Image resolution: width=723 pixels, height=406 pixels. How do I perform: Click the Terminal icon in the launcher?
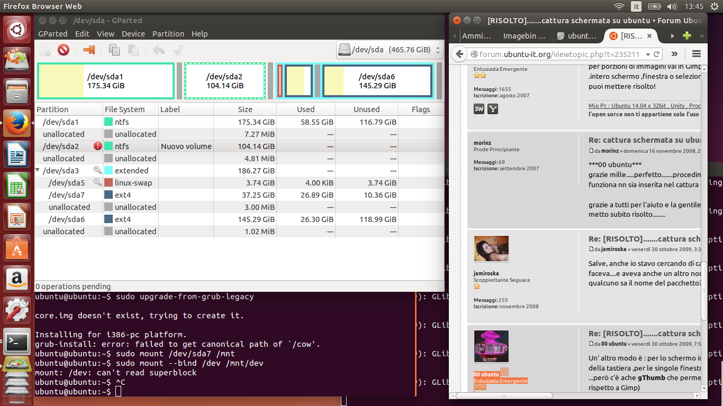coord(17,342)
